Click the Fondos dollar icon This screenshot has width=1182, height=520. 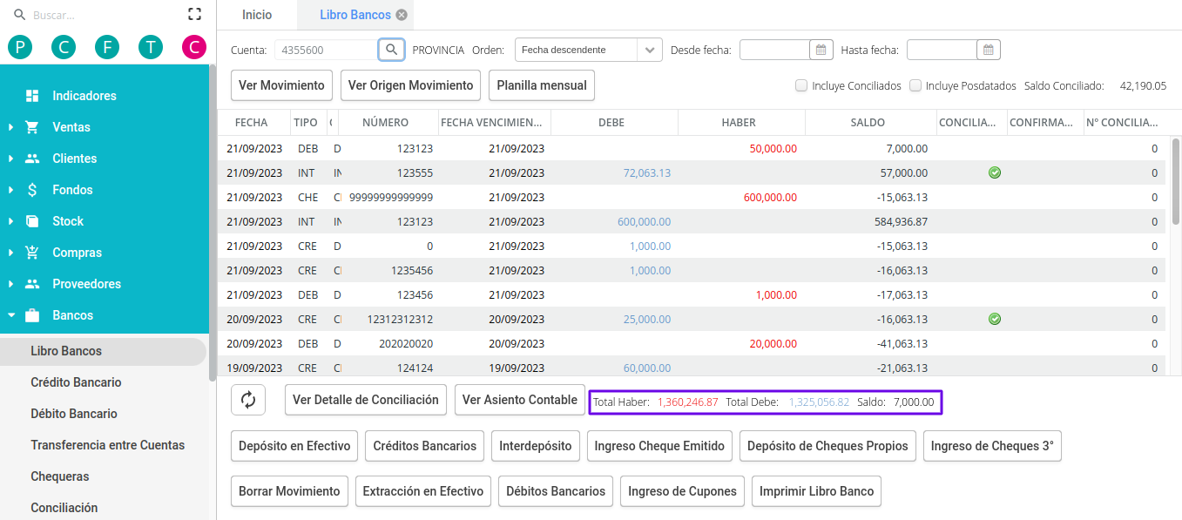32,190
